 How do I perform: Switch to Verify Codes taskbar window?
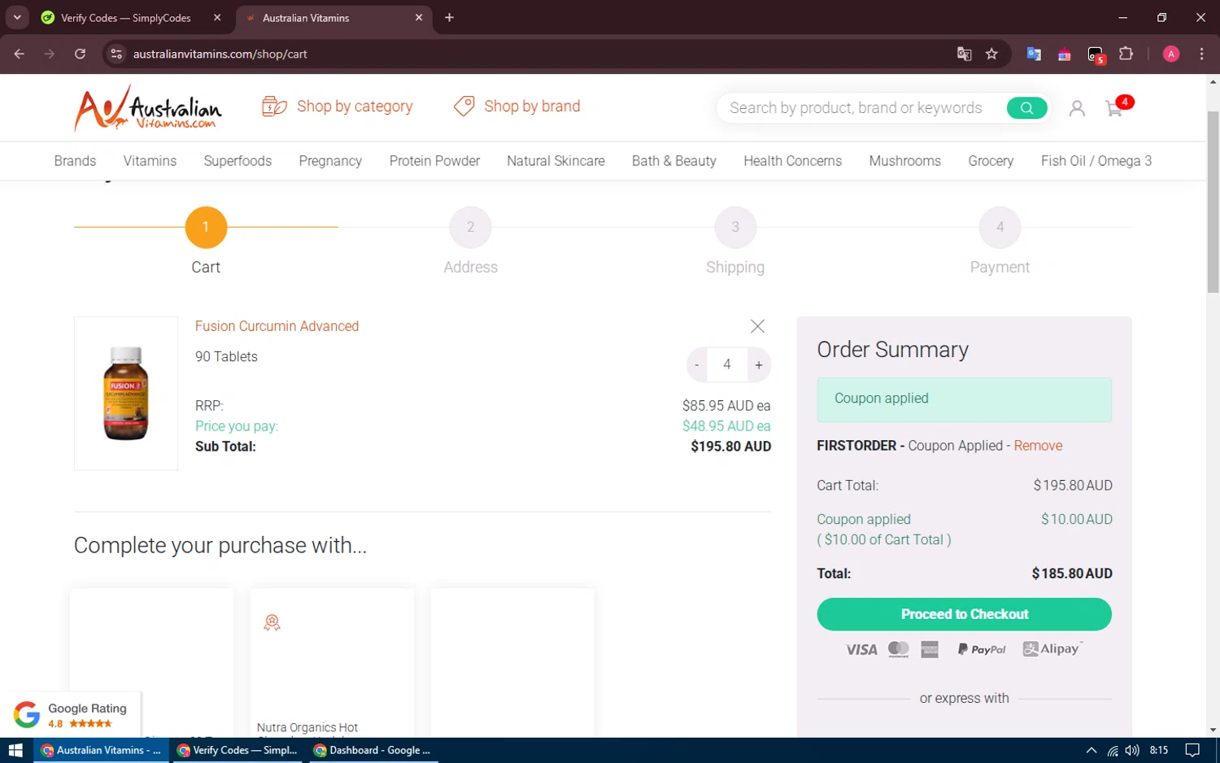pos(237,750)
